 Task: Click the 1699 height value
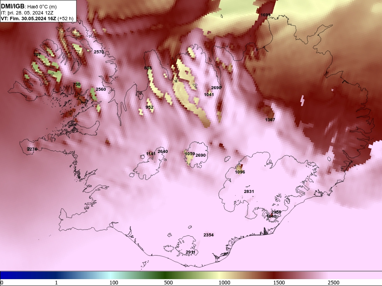click(265, 15)
